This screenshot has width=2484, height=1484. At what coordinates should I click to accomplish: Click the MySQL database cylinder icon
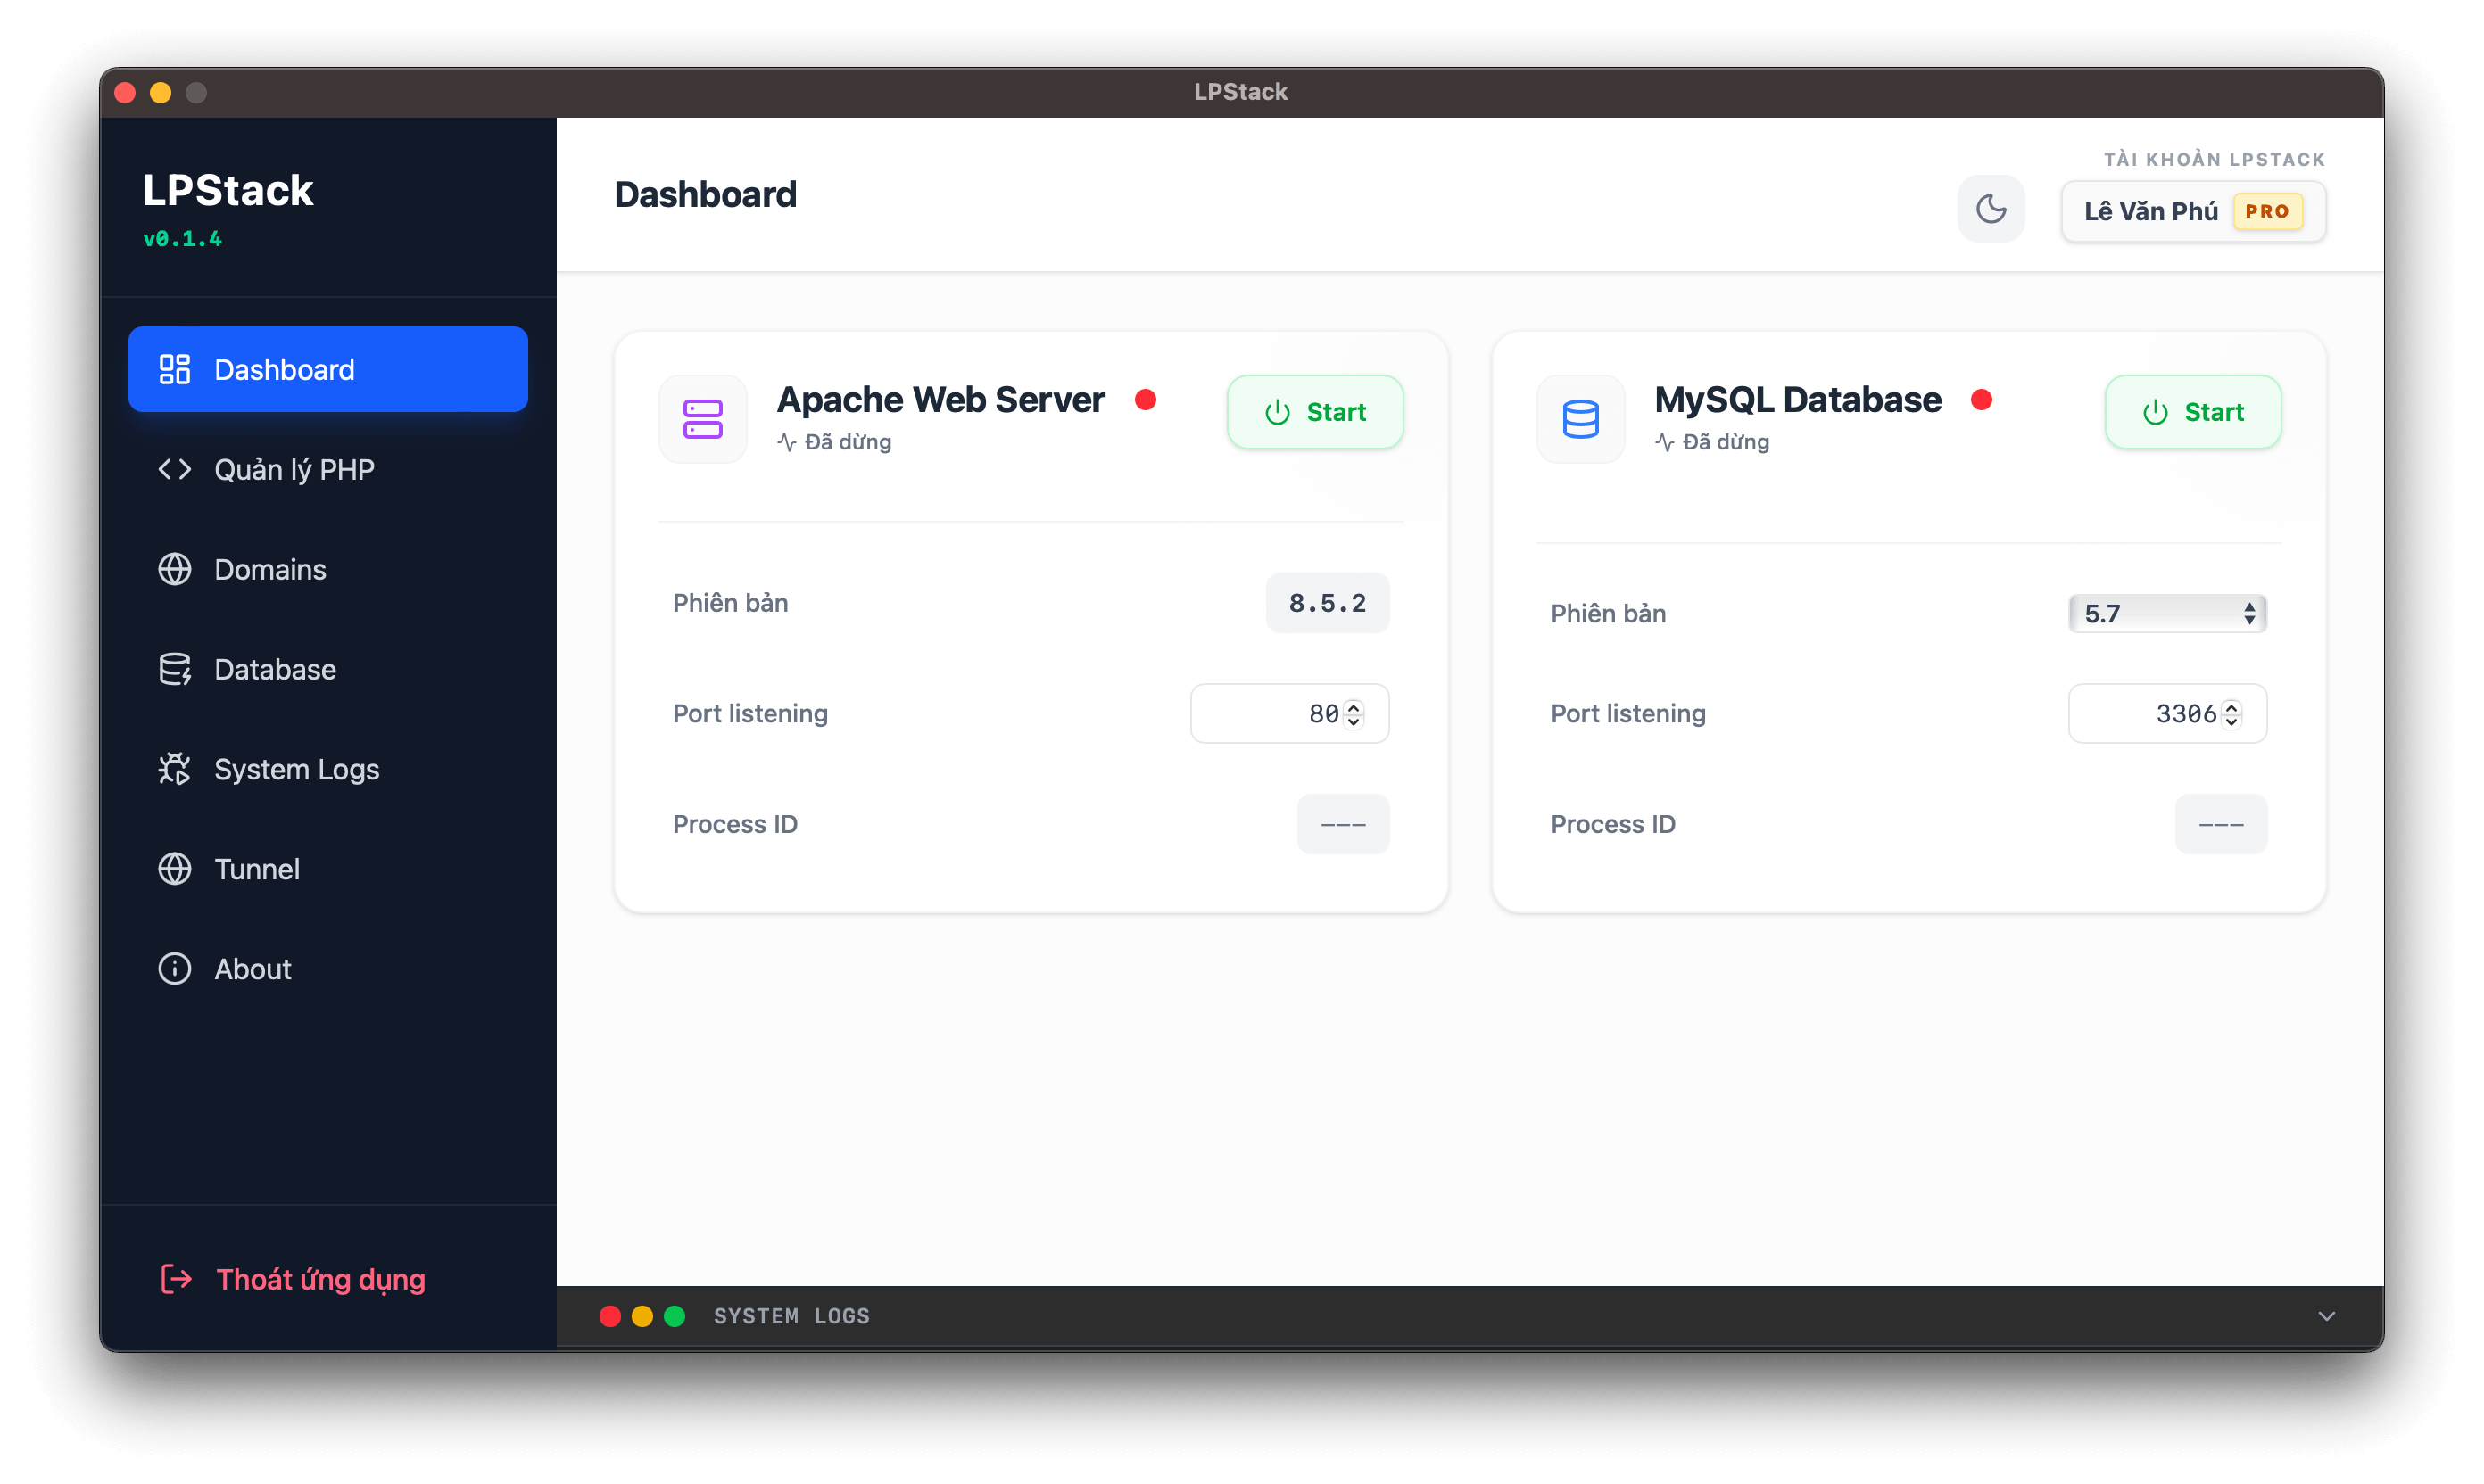[1579, 419]
